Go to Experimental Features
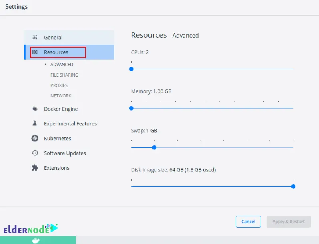This screenshot has height=244, width=319. click(70, 124)
